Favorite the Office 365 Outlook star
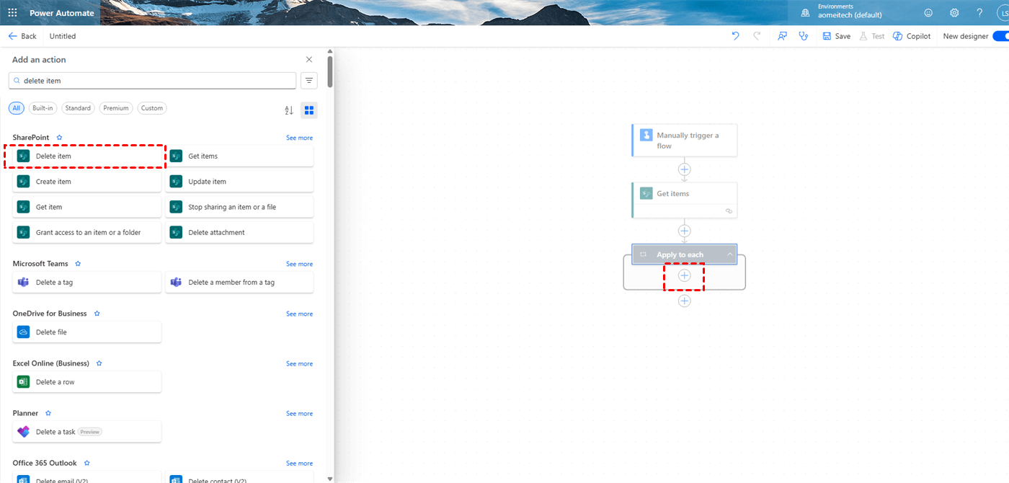Screen dimensions: 1009x483 (86, 463)
